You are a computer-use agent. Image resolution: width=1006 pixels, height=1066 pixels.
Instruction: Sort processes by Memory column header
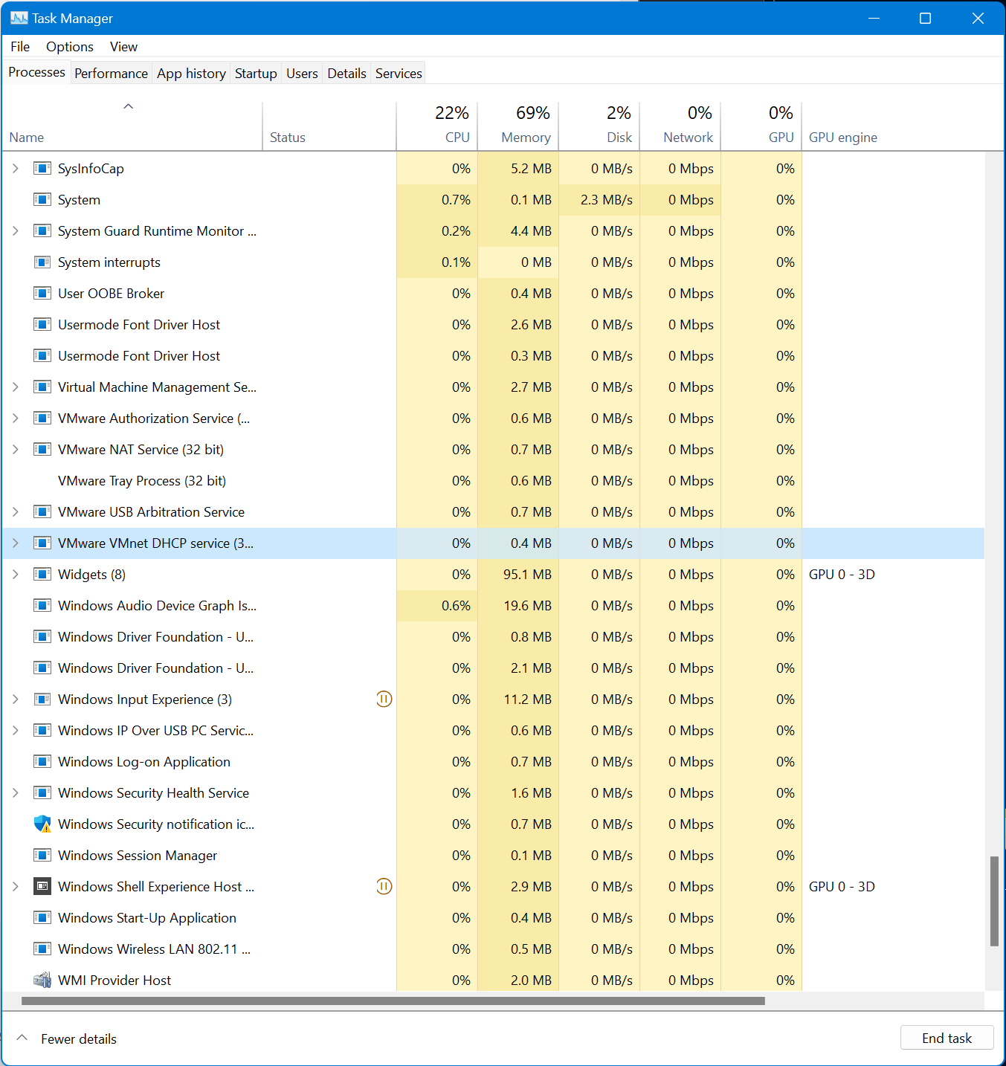[518, 124]
